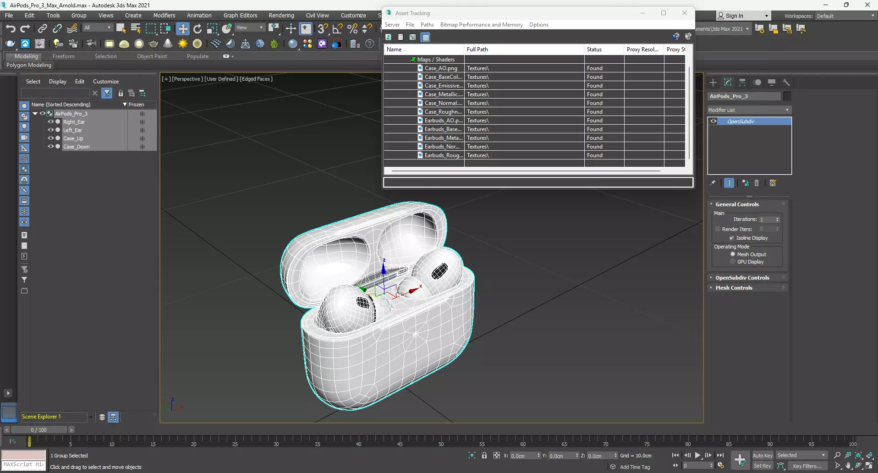
Task: Toggle OpenSubdiv modifier visibility eye
Action: 713,121
